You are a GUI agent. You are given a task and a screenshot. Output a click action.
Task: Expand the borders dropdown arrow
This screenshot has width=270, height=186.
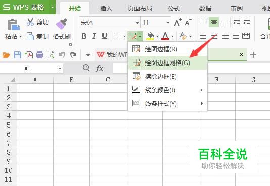click(x=124, y=36)
